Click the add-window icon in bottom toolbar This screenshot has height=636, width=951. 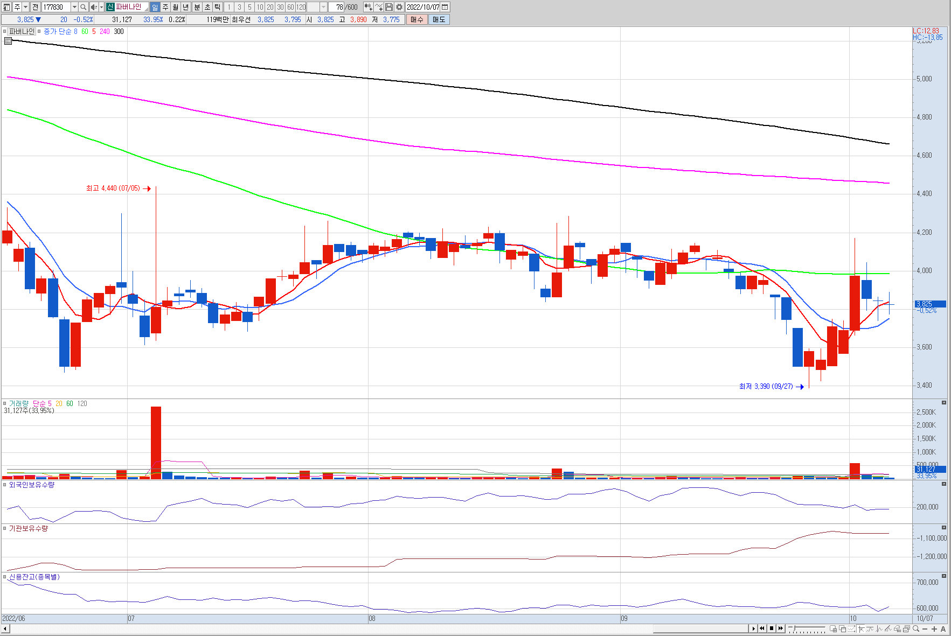pos(833,628)
